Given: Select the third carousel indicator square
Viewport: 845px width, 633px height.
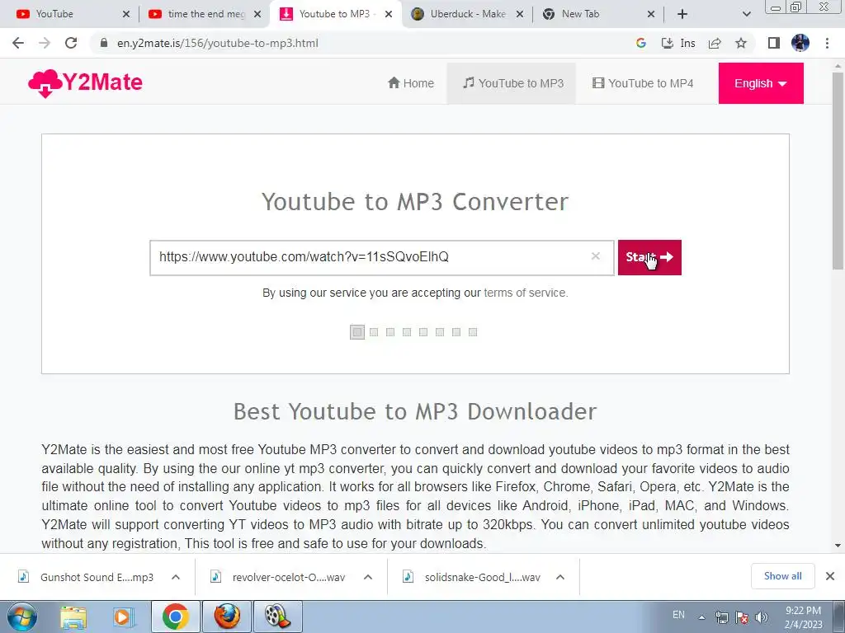Looking at the screenshot, I should (390, 332).
